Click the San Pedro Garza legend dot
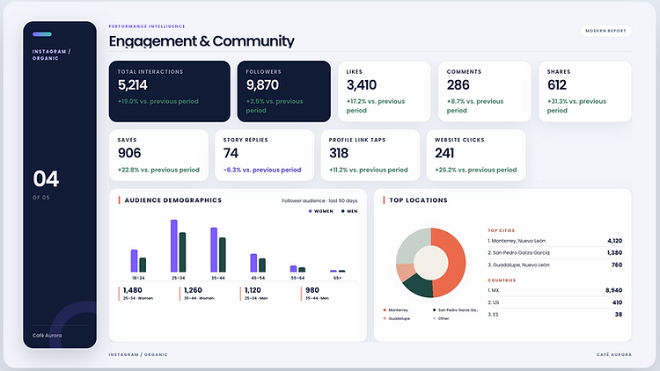This screenshot has width=660, height=371. coord(435,310)
